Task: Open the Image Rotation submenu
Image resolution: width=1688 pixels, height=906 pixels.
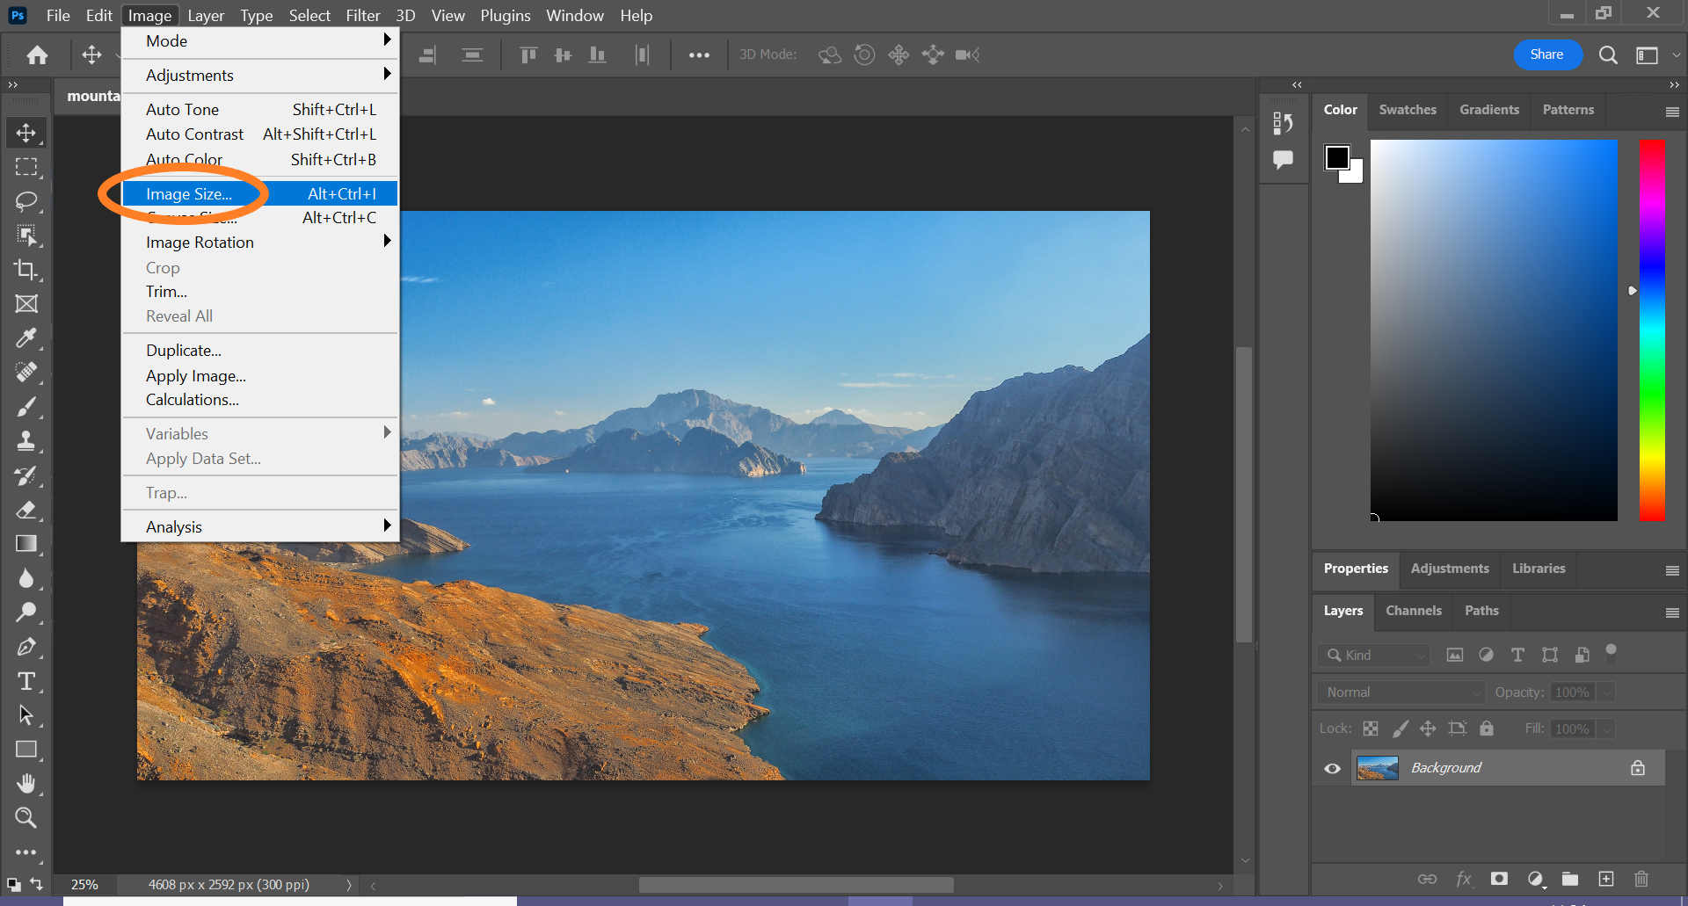Action: (x=260, y=243)
